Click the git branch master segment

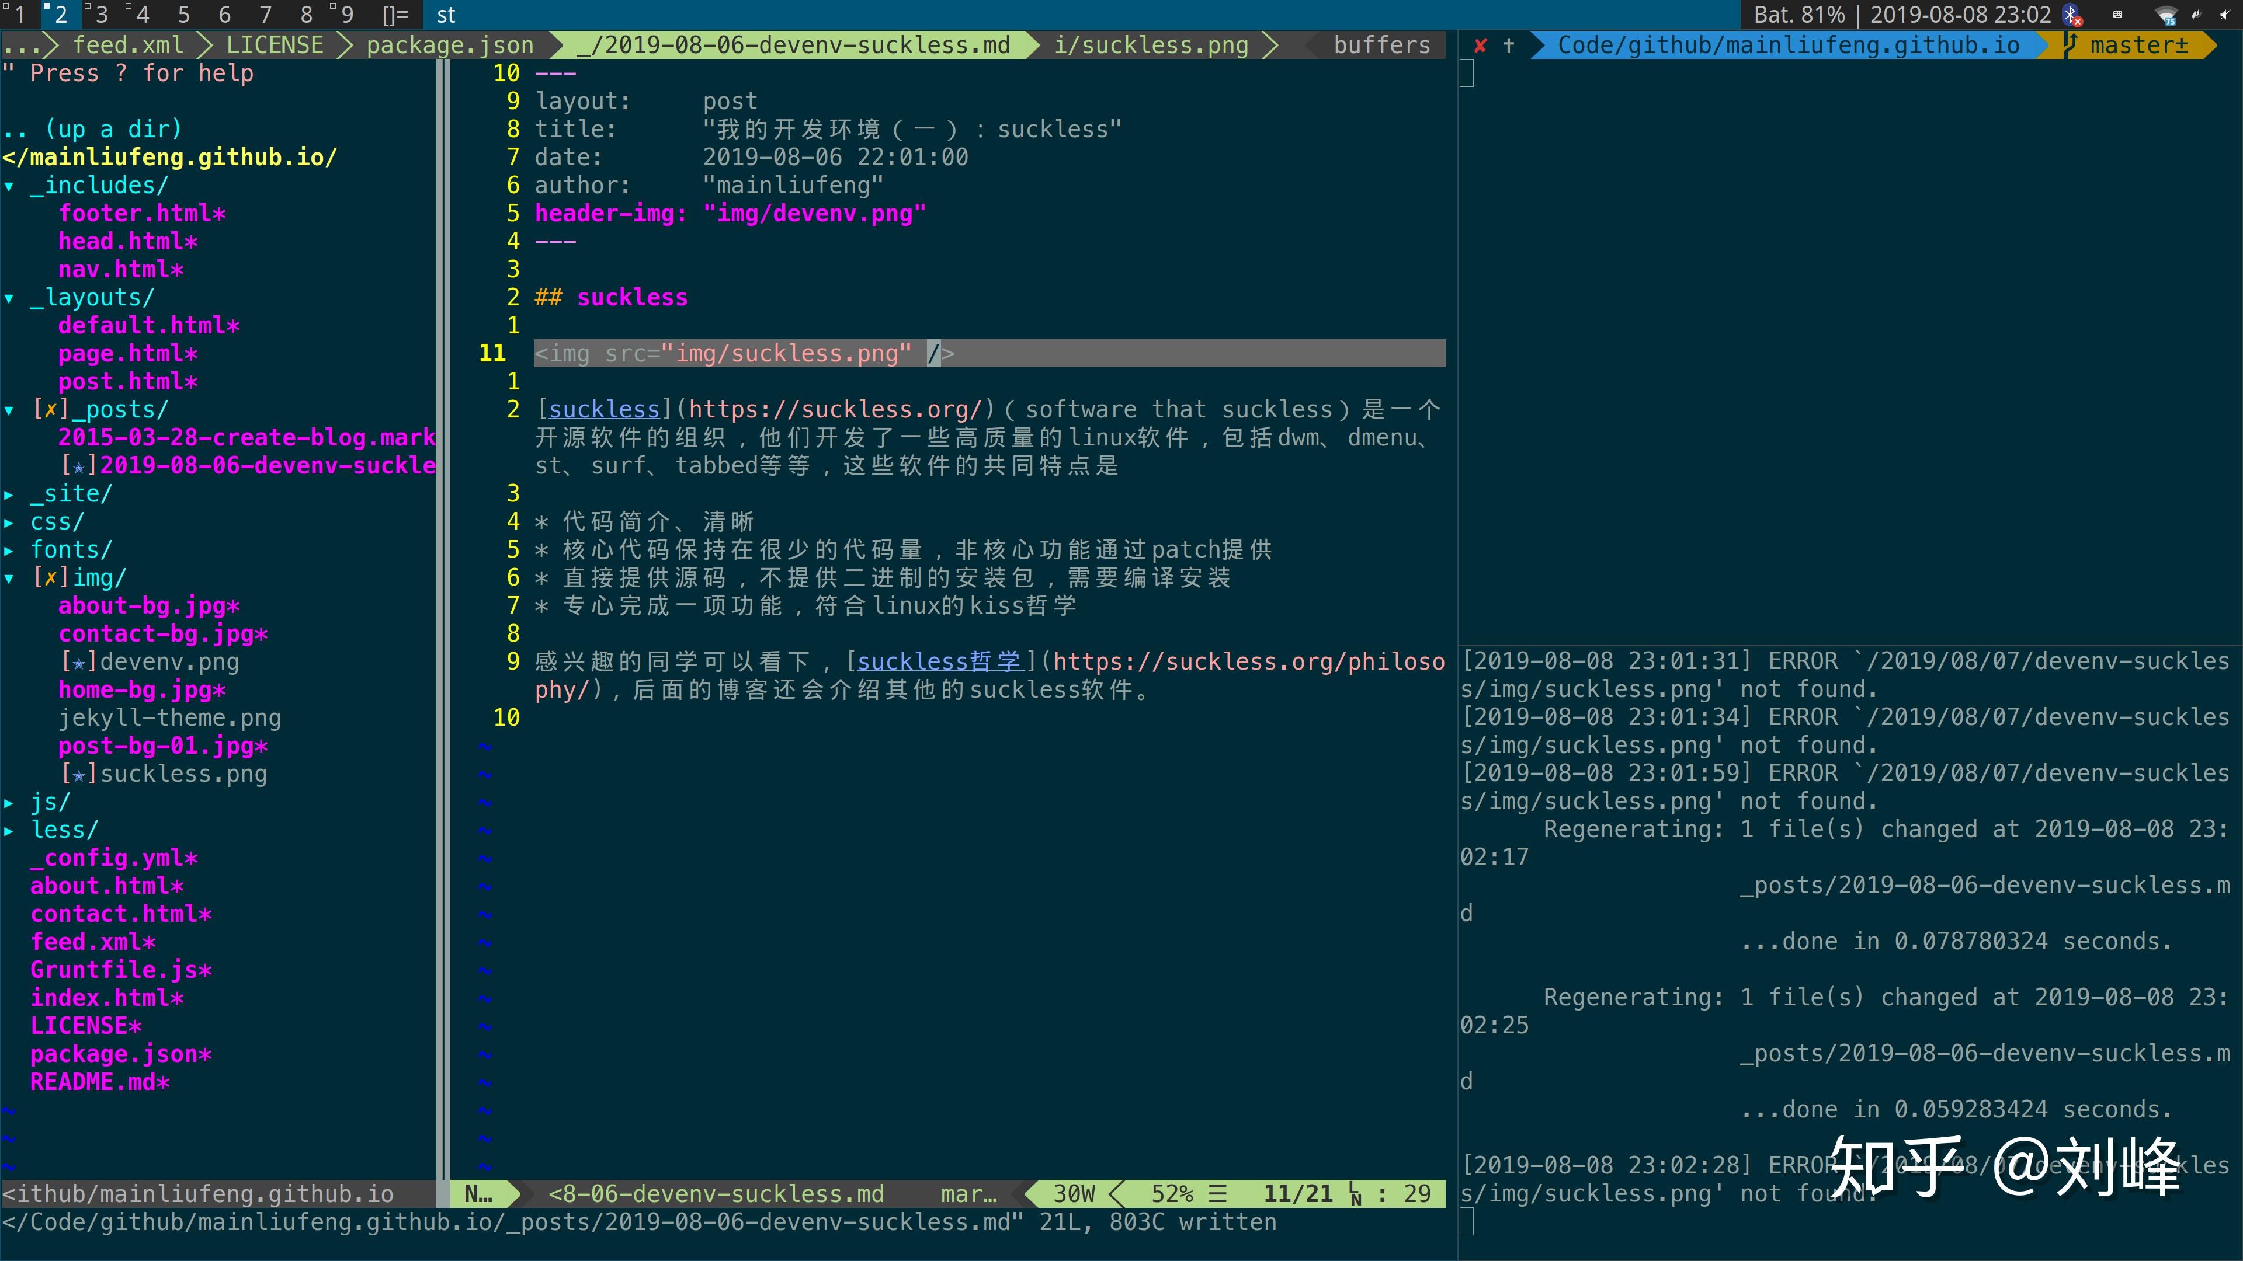[2137, 46]
